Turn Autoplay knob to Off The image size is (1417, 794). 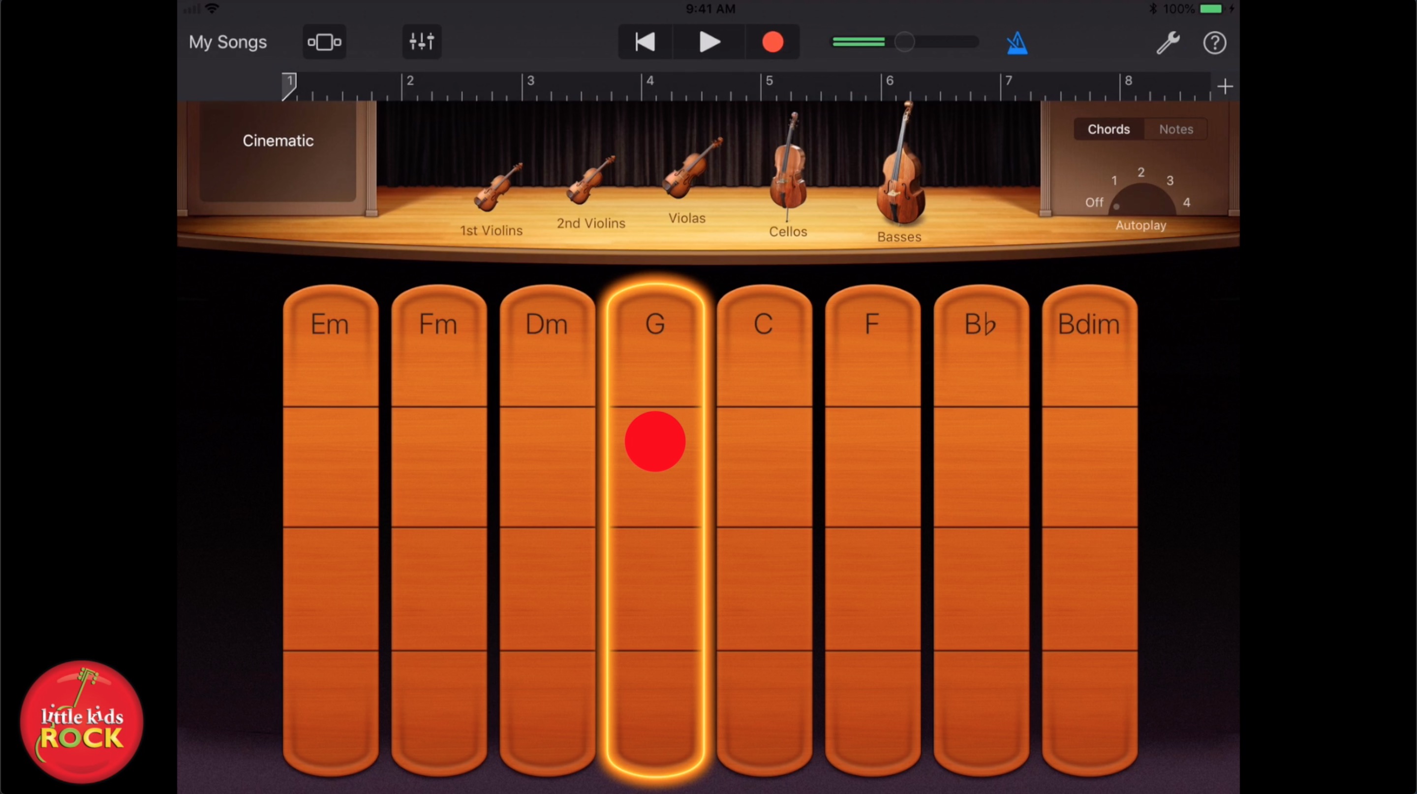tap(1094, 202)
